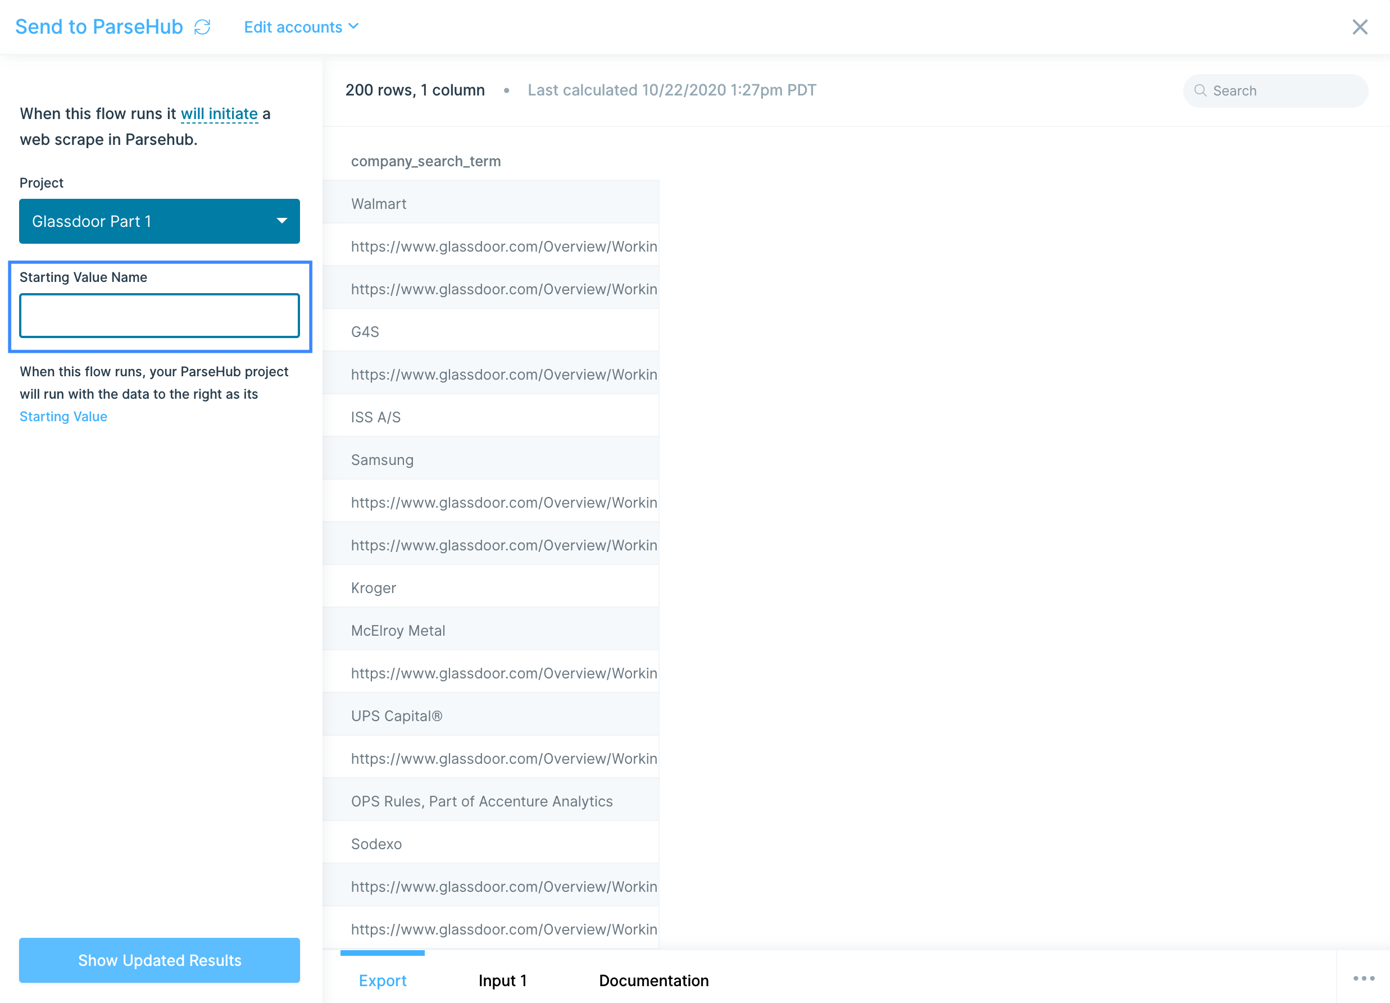1390x1003 pixels.
Task: Open the Starting Value help link
Action: [x=63, y=417]
